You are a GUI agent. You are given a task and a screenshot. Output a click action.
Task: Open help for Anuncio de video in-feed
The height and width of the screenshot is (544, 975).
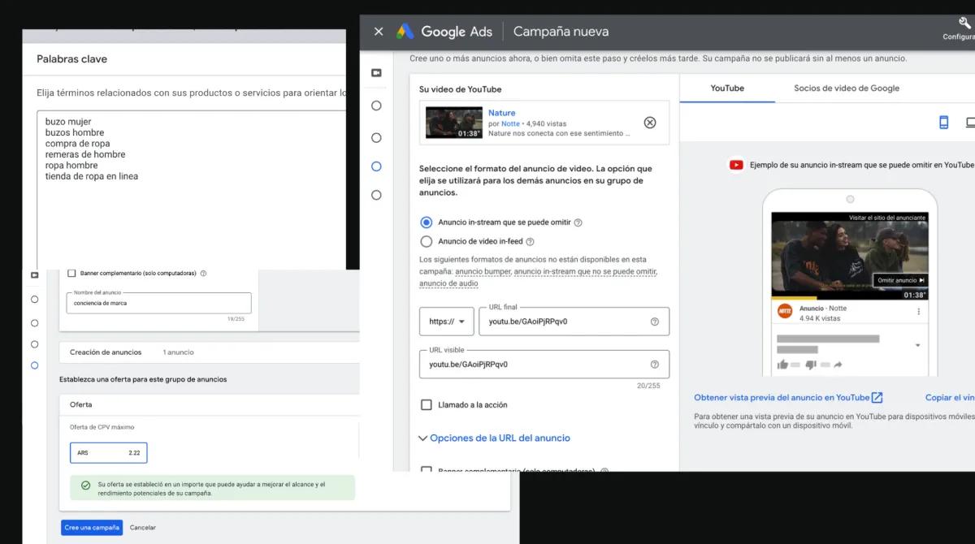530,242
